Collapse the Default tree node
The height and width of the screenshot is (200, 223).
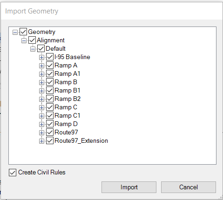coord(33,49)
